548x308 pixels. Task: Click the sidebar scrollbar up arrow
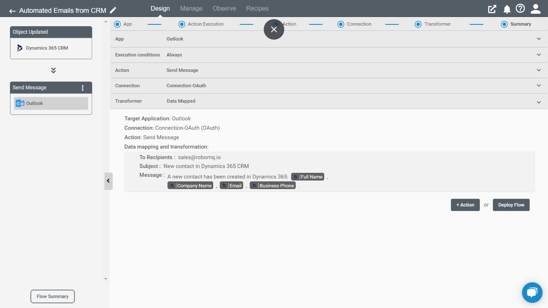click(106, 21)
